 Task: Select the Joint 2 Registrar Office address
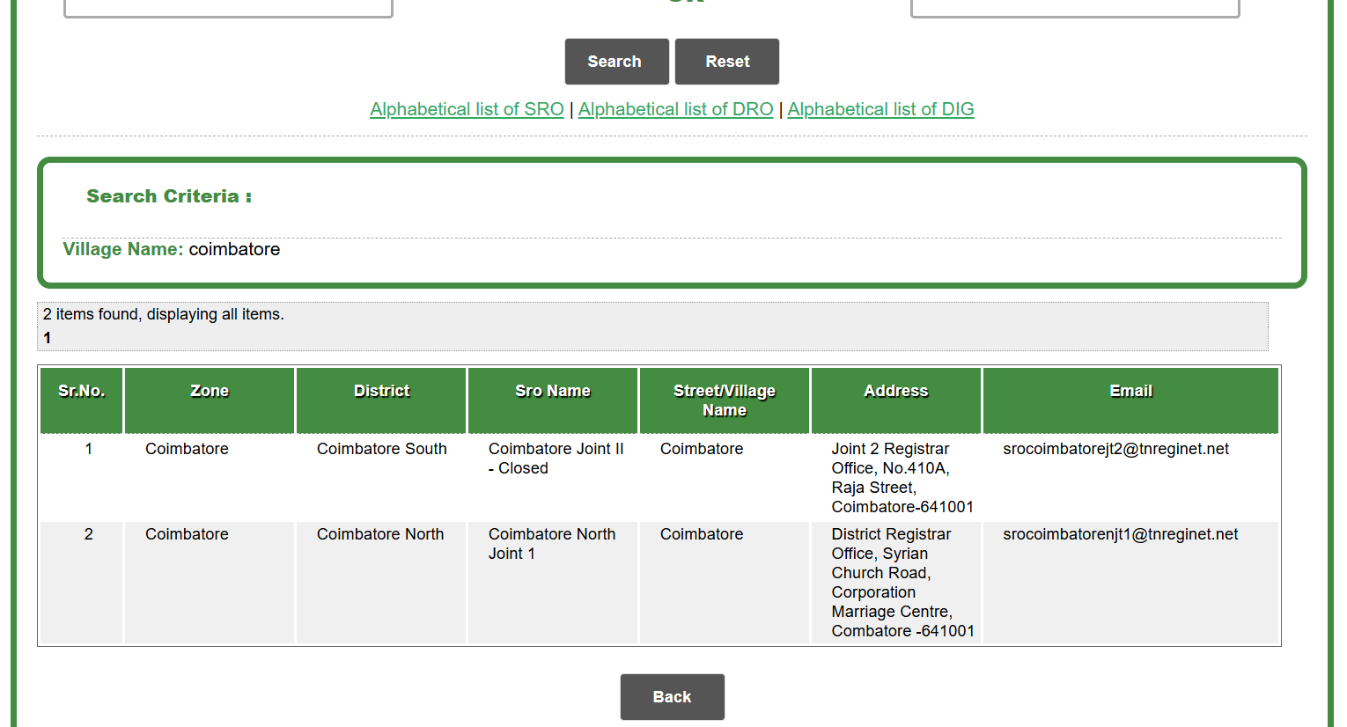pos(902,478)
